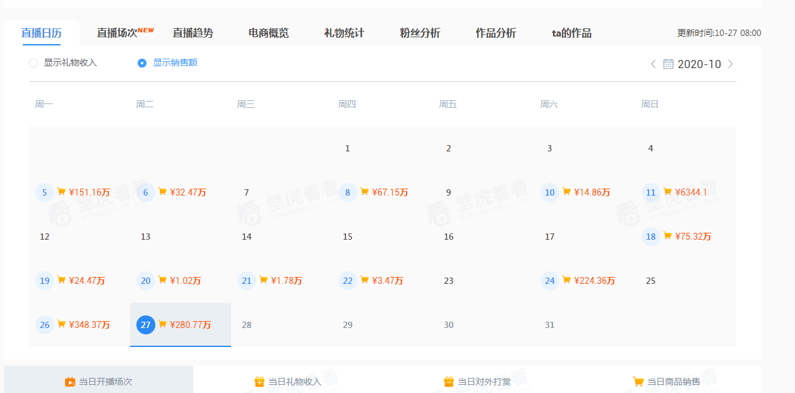Image resolution: width=795 pixels, height=393 pixels.
Task: Click the cart icon beside October 5 sales
Action: (61, 192)
